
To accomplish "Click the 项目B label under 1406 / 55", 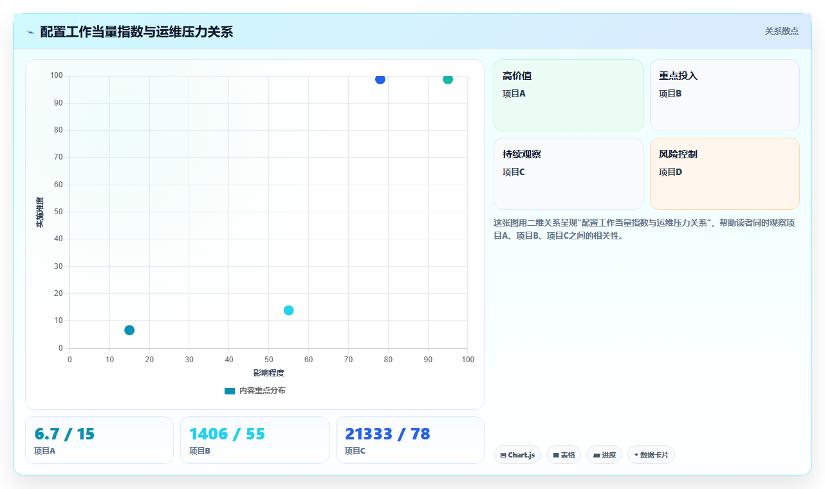I will pos(200,451).
